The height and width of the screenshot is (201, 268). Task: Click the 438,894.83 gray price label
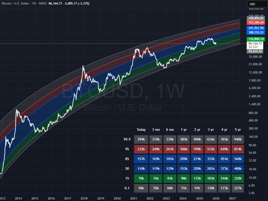[256, 18]
